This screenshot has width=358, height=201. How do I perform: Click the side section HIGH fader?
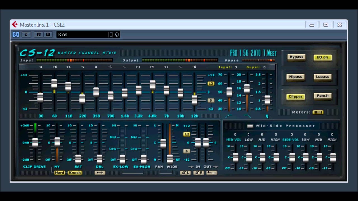333,157
